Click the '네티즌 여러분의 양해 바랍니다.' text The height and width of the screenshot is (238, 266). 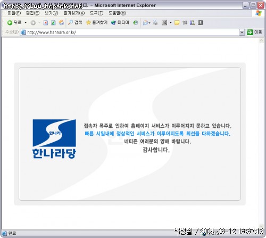click(x=157, y=142)
